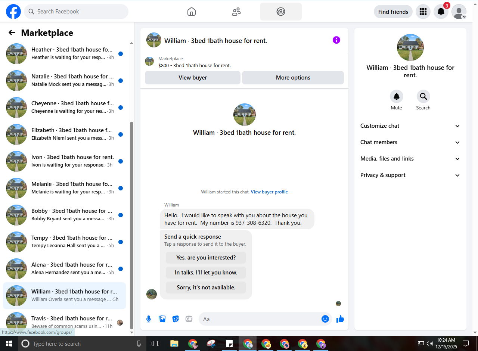Screen dimensions: 478x351
Task: Select William's conversation in list
Action: point(64,296)
